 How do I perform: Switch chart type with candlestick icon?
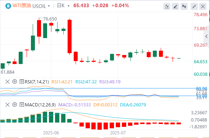tap(184, 6)
